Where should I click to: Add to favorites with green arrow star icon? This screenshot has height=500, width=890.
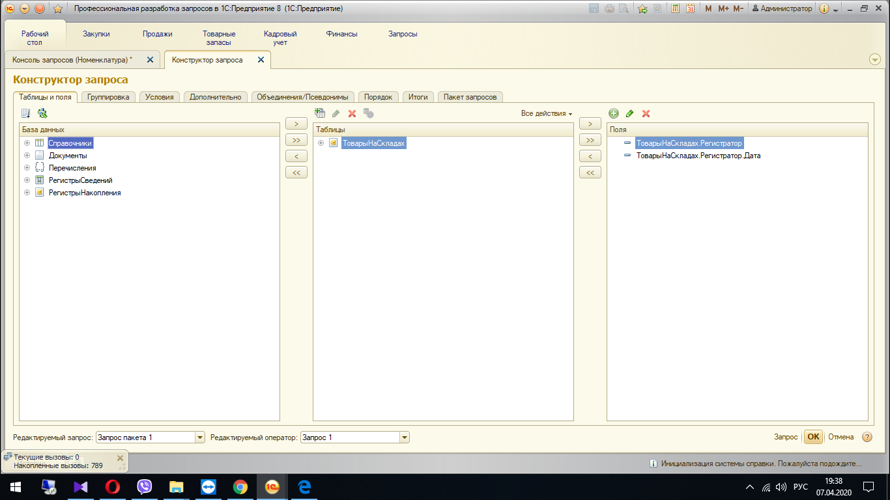point(642,8)
